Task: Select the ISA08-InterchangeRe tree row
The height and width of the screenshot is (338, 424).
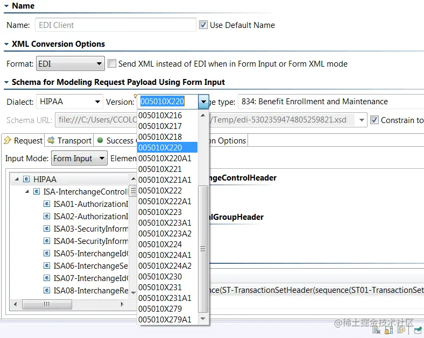Action: coord(86,291)
